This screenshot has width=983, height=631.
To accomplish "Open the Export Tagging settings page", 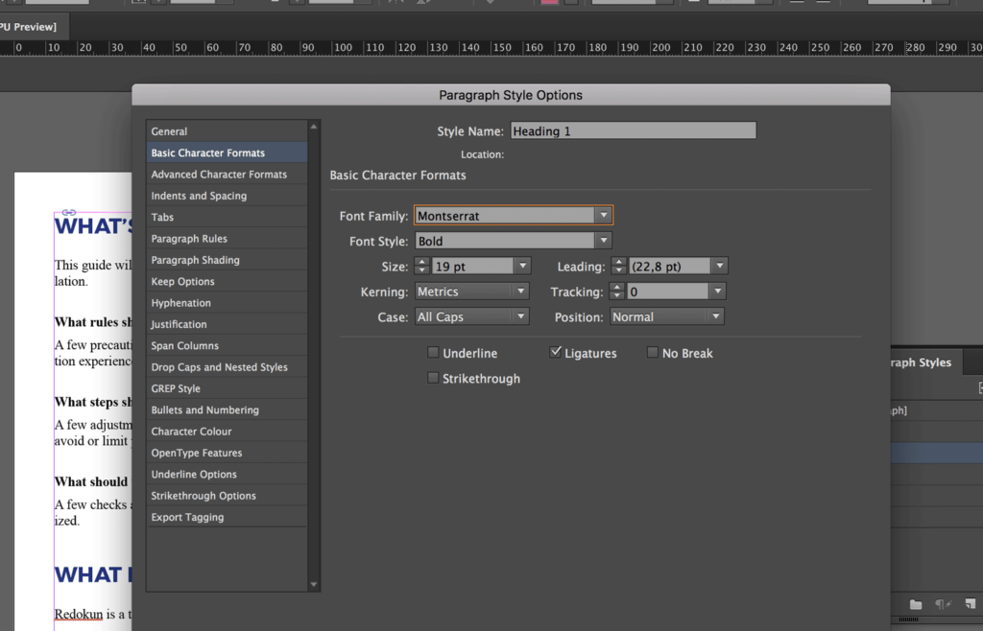I will click(187, 517).
